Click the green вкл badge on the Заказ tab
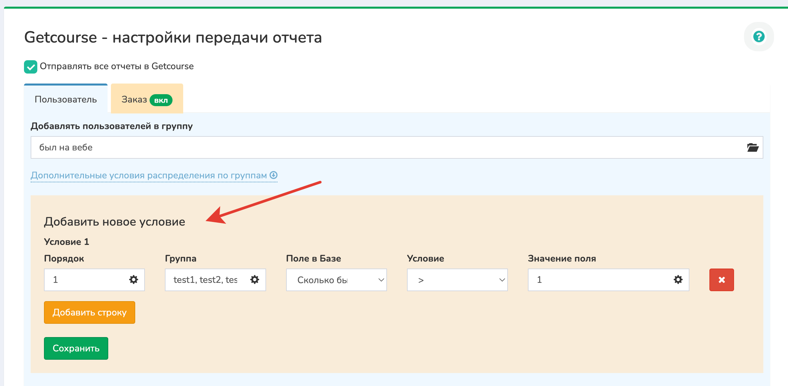 161,100
